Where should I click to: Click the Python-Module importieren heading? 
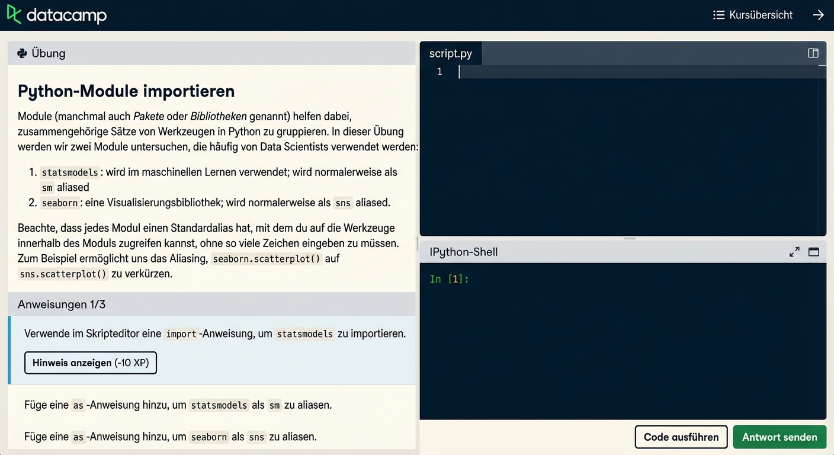pos(126,91)
